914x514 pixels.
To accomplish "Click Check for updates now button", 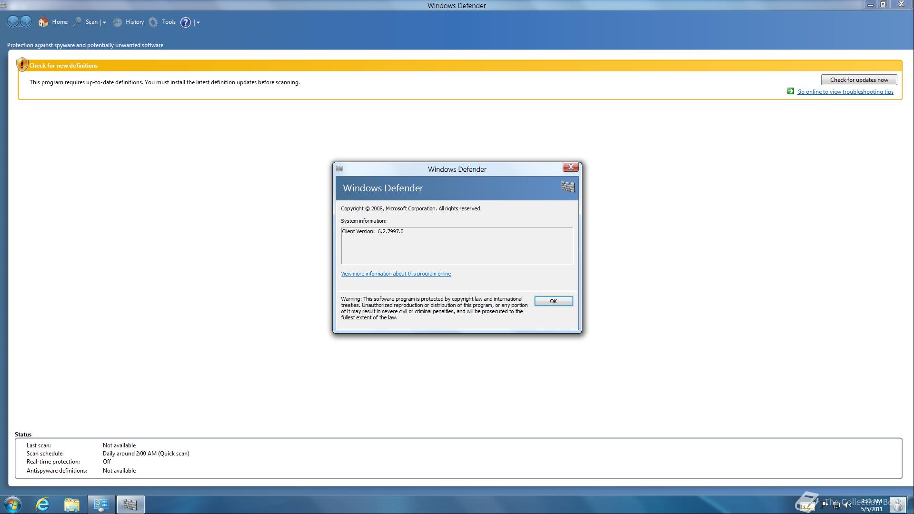I will [859, 80].
